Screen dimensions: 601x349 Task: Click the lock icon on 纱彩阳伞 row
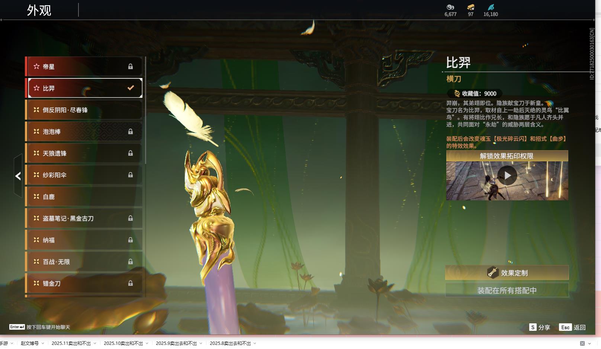pyautogui.click(x=131, y=175)
